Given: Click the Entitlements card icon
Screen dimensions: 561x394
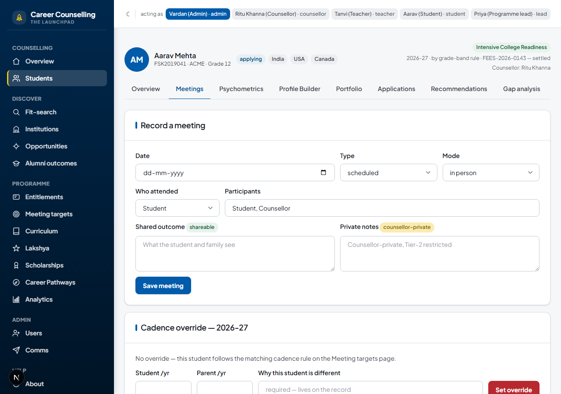Looking at the screenshot, I should click(16, 197).
